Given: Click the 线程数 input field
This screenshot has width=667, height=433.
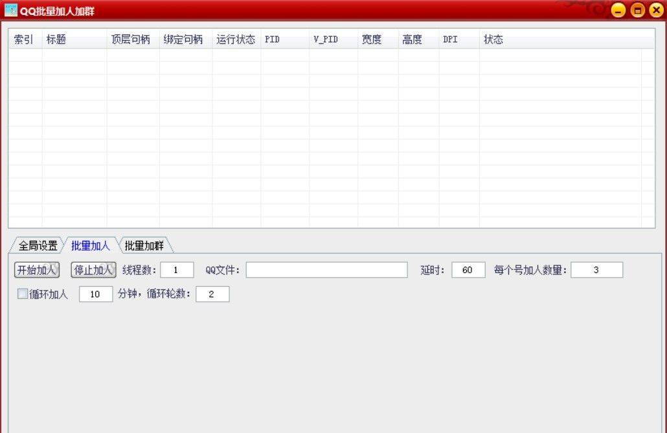Looking at the screenshot, I should tap(177, 270).
